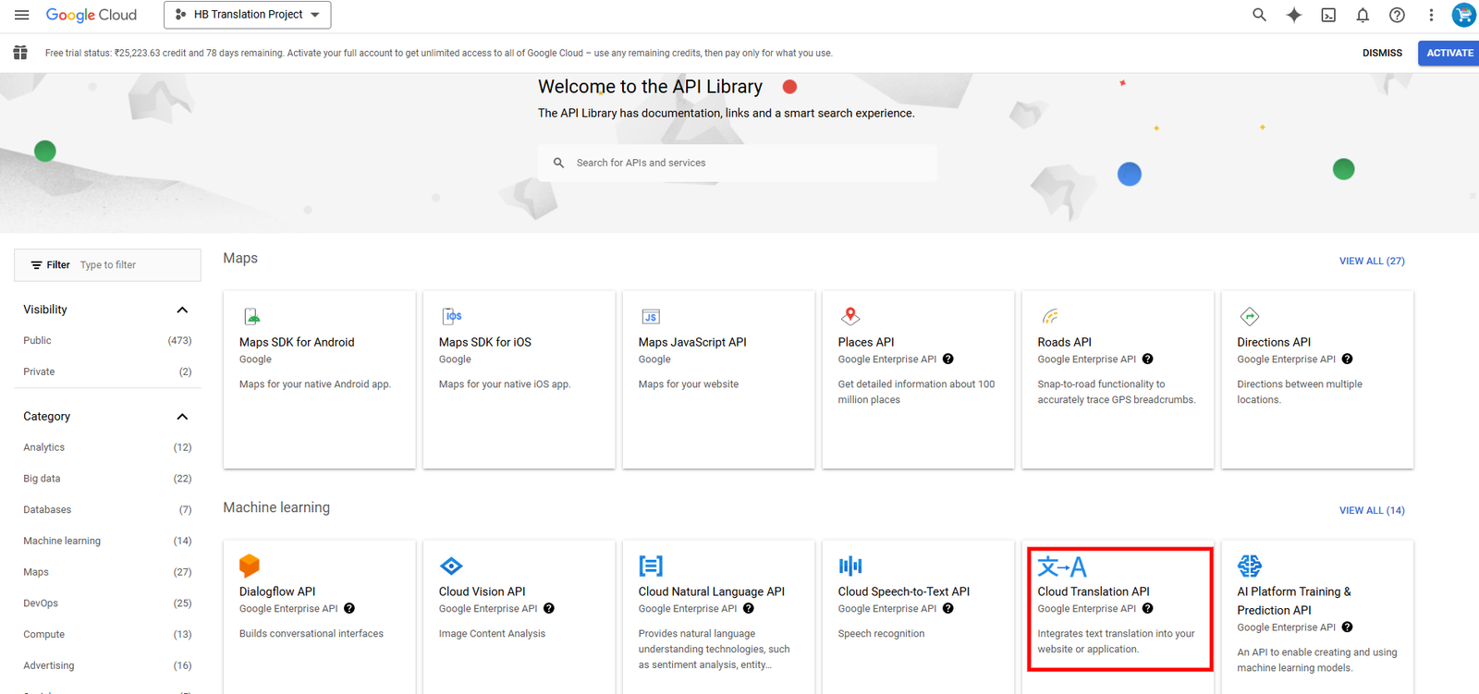
Task: Open the main navigation hamburger menu
Action: coord(22,15)
